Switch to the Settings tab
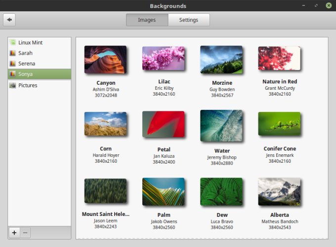 point(188,20)
